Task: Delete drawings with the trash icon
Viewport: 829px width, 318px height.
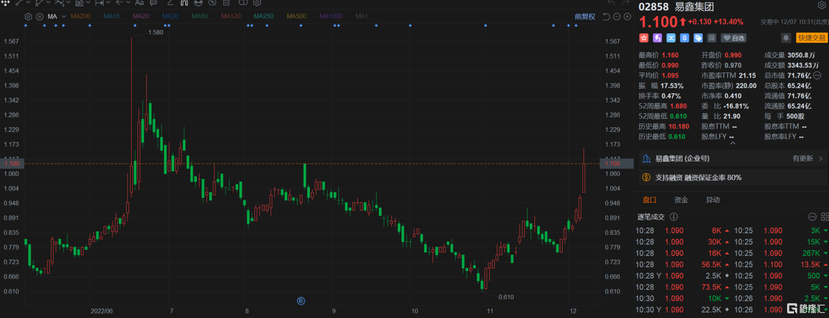Action: [226, 3]
